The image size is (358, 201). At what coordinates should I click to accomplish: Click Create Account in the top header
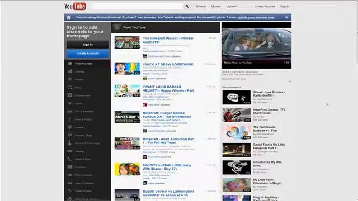click(x=265, y=6)
